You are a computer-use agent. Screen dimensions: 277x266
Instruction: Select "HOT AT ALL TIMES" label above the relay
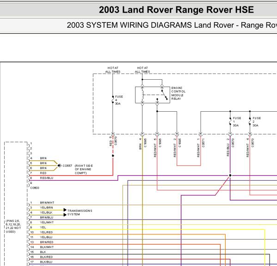[142, 70]
